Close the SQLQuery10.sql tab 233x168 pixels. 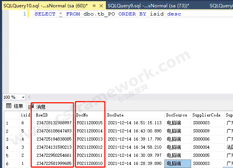click(100, 6)
